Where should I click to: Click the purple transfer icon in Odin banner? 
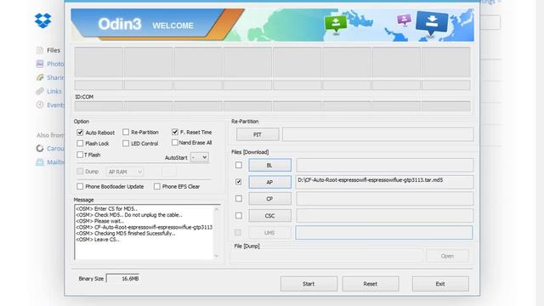click(x=405, y=20)
